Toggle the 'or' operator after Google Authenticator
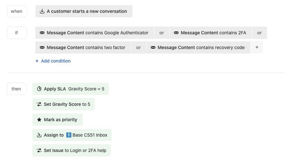Image resolution: width=293 pixels, height=160 pixels. 161,33
